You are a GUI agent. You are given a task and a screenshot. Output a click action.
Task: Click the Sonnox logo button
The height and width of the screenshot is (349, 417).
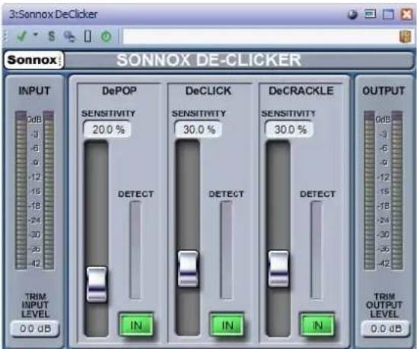tap(34, 60)
